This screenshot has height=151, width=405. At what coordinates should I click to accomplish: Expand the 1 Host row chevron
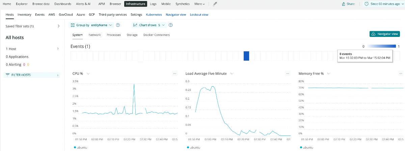click(x=58, y=49)
